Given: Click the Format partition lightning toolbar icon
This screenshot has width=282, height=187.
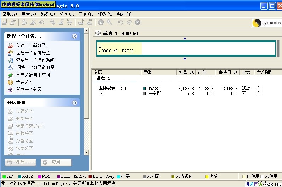Looking at the screenshot, I should coord(61,22).
